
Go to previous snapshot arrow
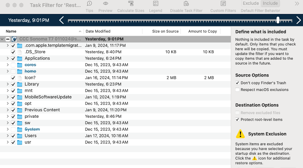point(62,20)
